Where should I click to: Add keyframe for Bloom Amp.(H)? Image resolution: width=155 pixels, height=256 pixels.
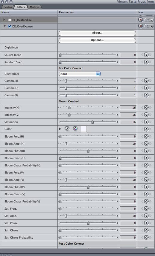click(146, 144)
